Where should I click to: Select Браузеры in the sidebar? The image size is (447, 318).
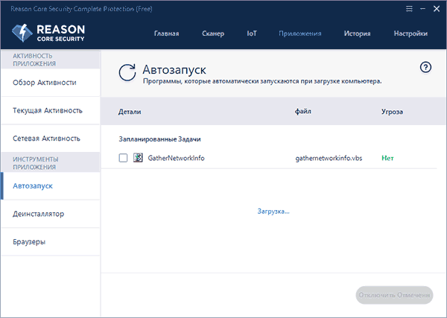29,242
